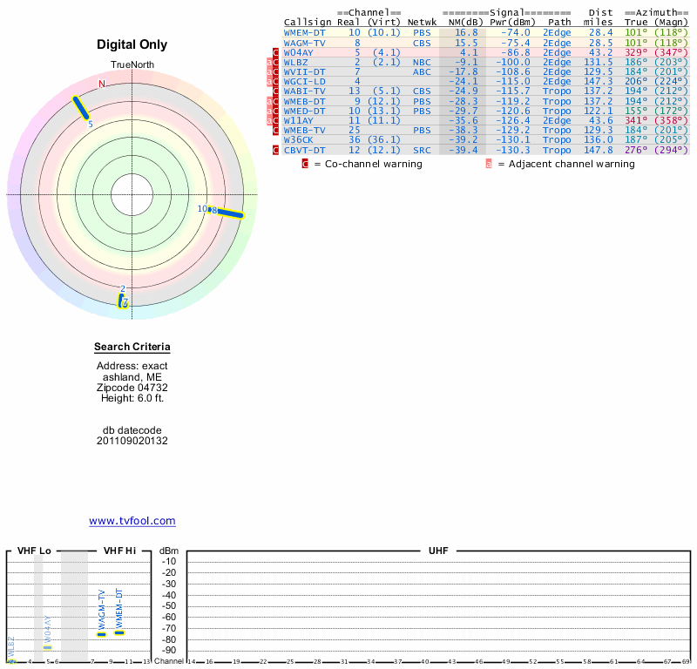Click channel 5 marker on radar plot
The width and height of the screenshot is (697, 669).
80,107
